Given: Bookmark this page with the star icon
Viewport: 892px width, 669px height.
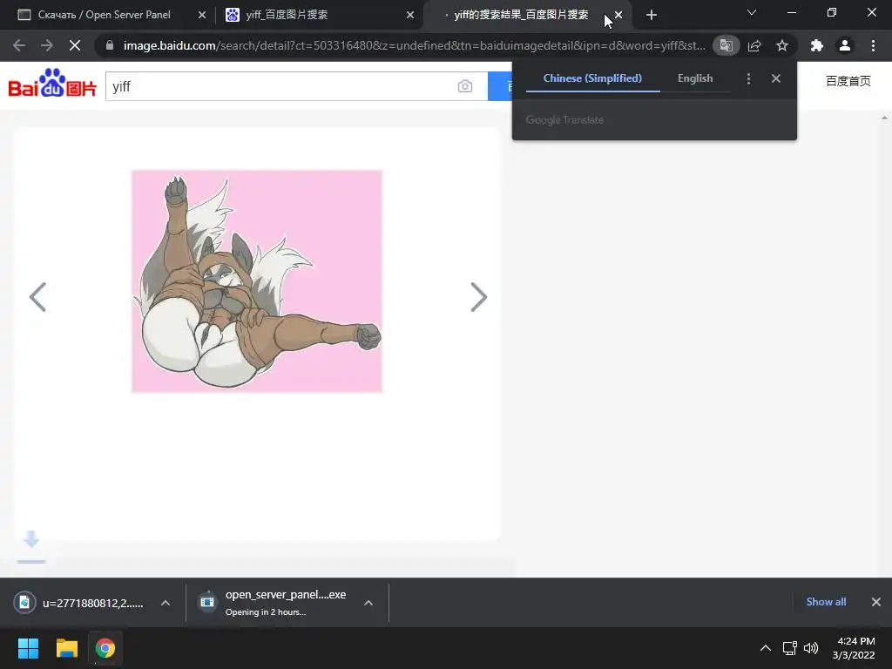Looking at the screenshot, I should (x=782, y=45).
